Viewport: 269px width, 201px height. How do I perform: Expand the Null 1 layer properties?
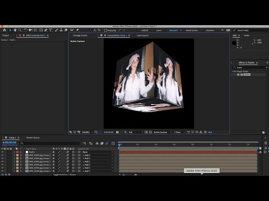(x=15, y=152)
